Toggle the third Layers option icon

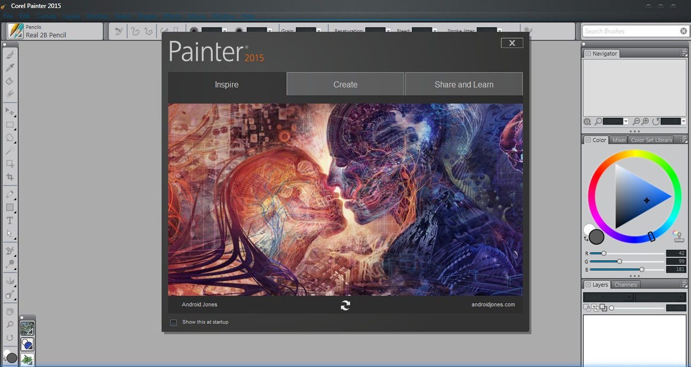603,308
